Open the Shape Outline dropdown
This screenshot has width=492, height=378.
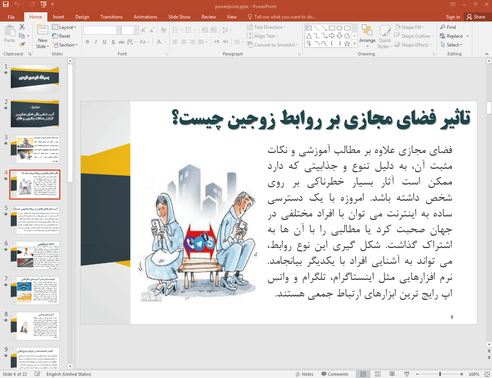coord(414,36)
